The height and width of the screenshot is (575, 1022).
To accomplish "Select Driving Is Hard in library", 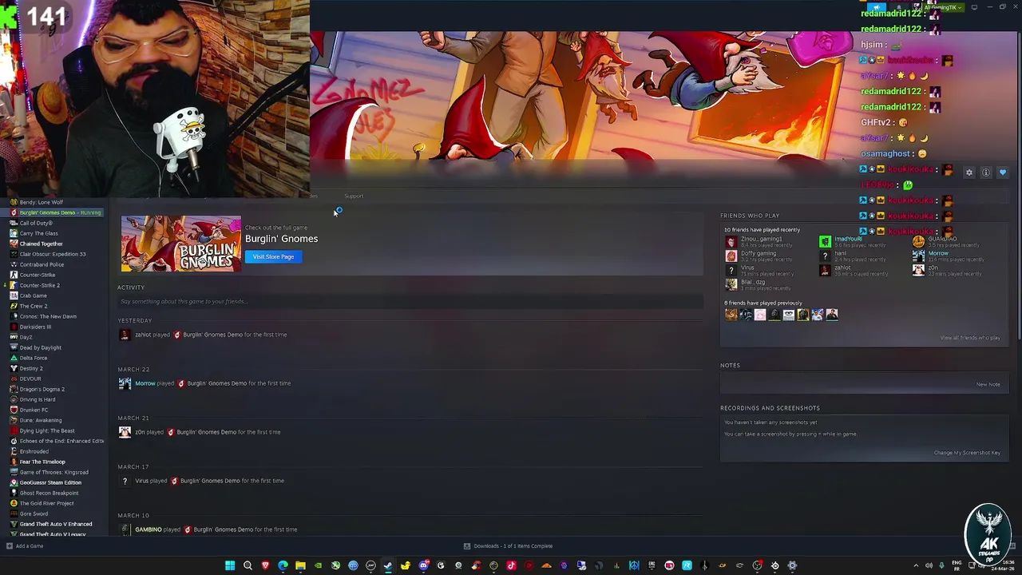I will point(38,399).
